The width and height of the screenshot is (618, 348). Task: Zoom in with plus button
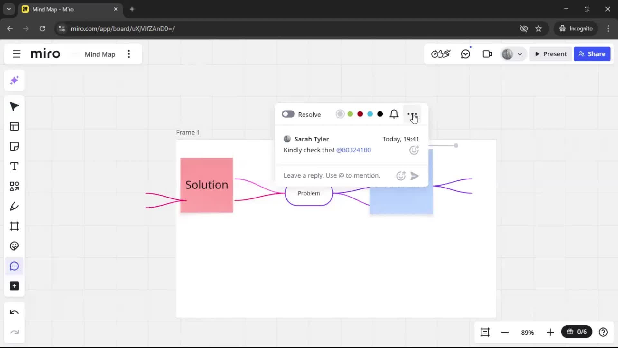pos(550,332)
